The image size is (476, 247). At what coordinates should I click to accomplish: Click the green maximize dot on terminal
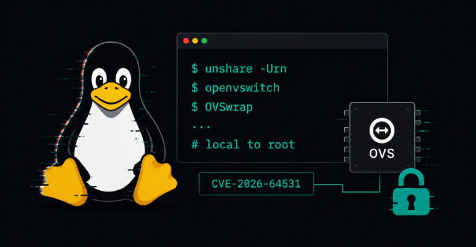coord(204,41)
